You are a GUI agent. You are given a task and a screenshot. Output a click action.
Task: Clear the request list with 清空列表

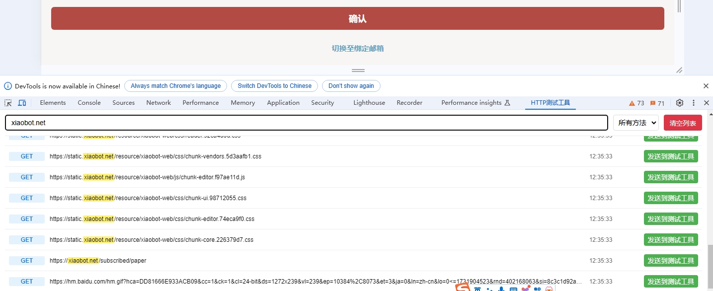point(683,123)
